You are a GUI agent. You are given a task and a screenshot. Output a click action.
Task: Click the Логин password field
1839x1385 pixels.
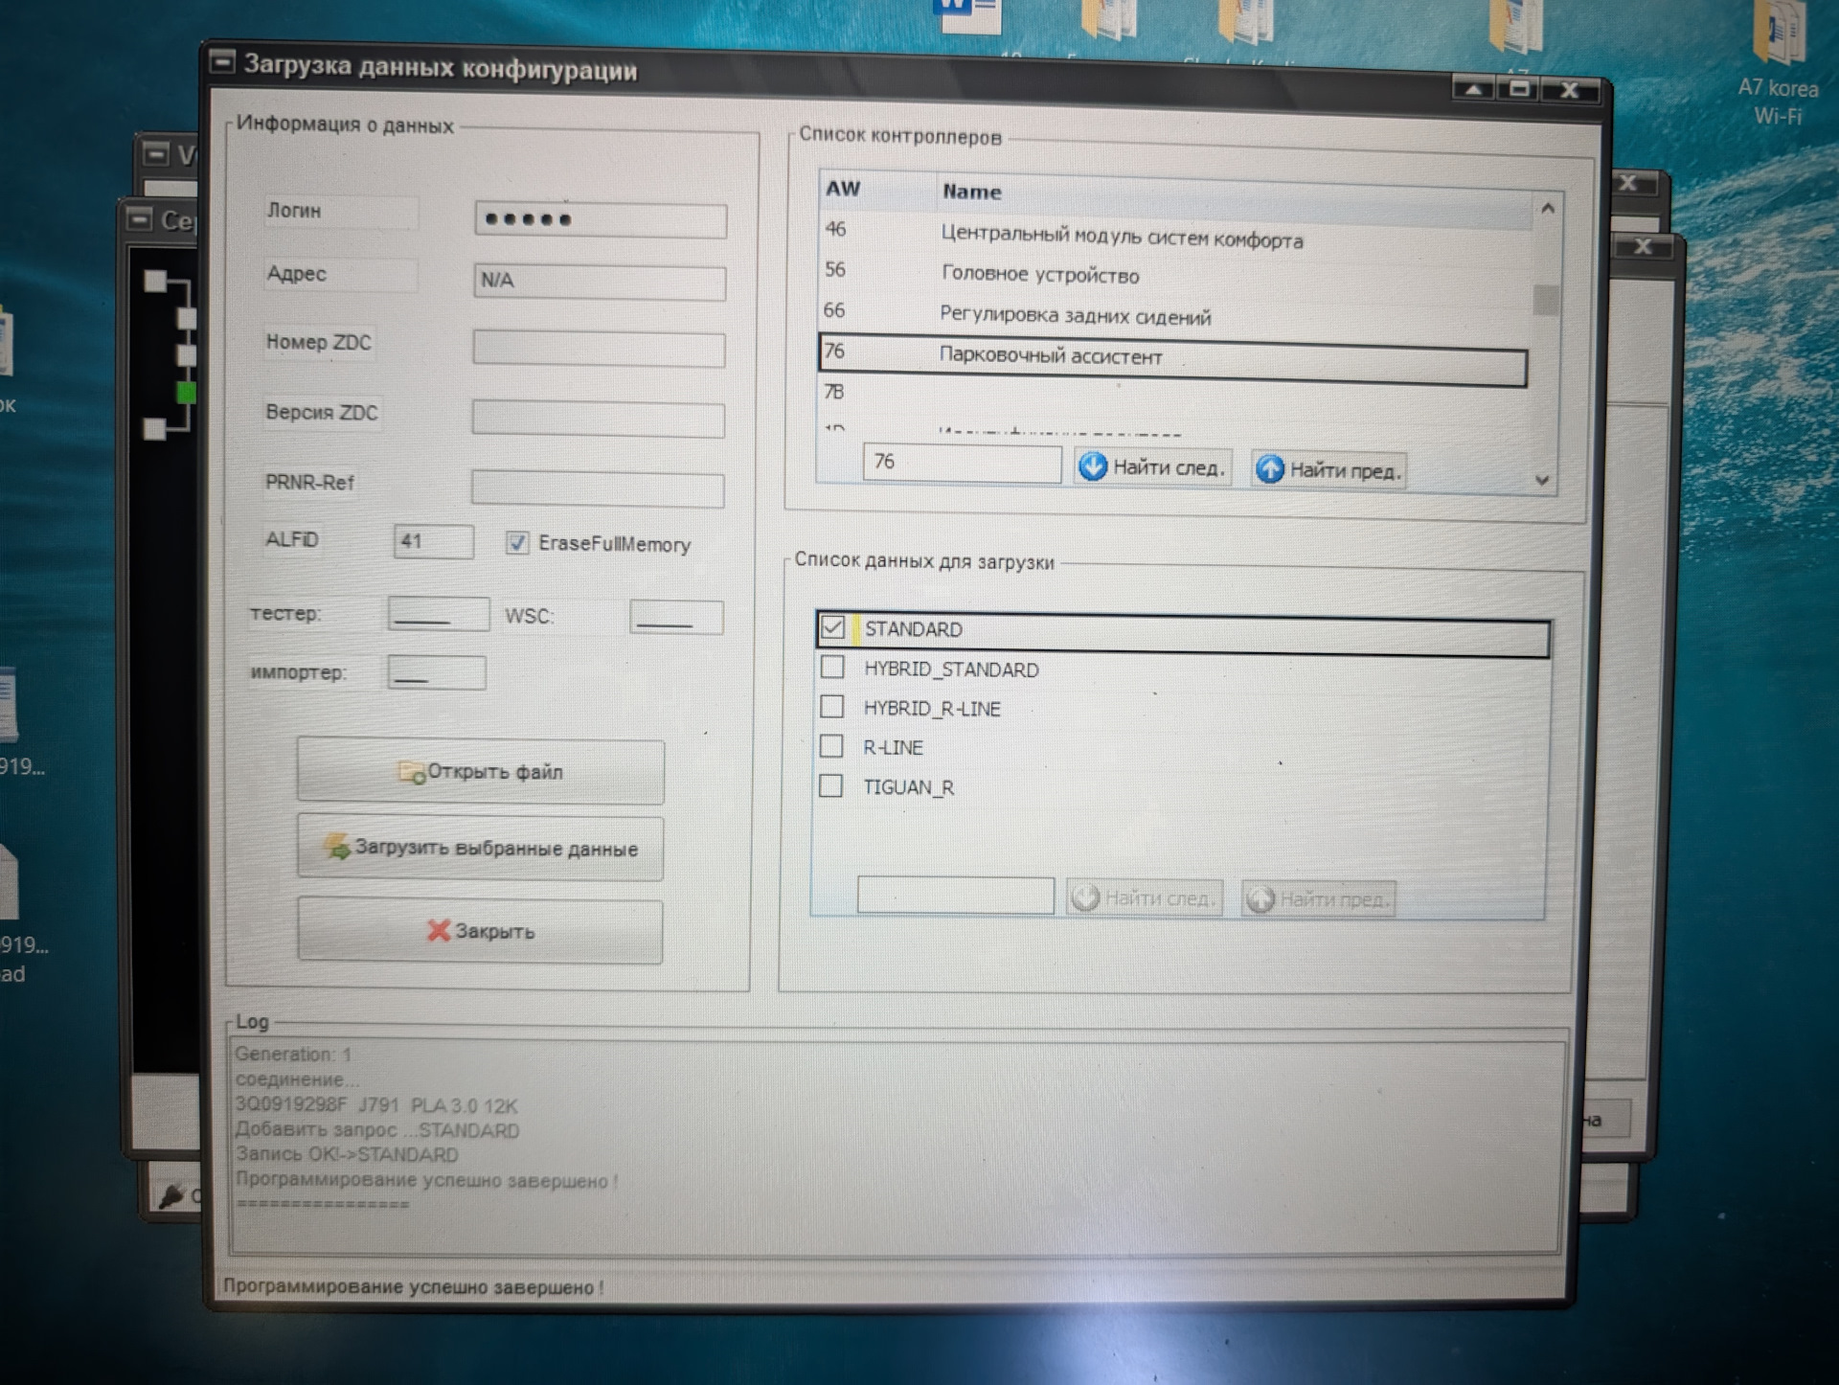click(601, 220)
